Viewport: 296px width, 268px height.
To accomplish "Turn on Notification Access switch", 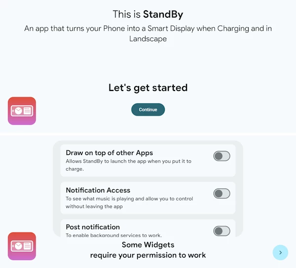I will (222, 194).
